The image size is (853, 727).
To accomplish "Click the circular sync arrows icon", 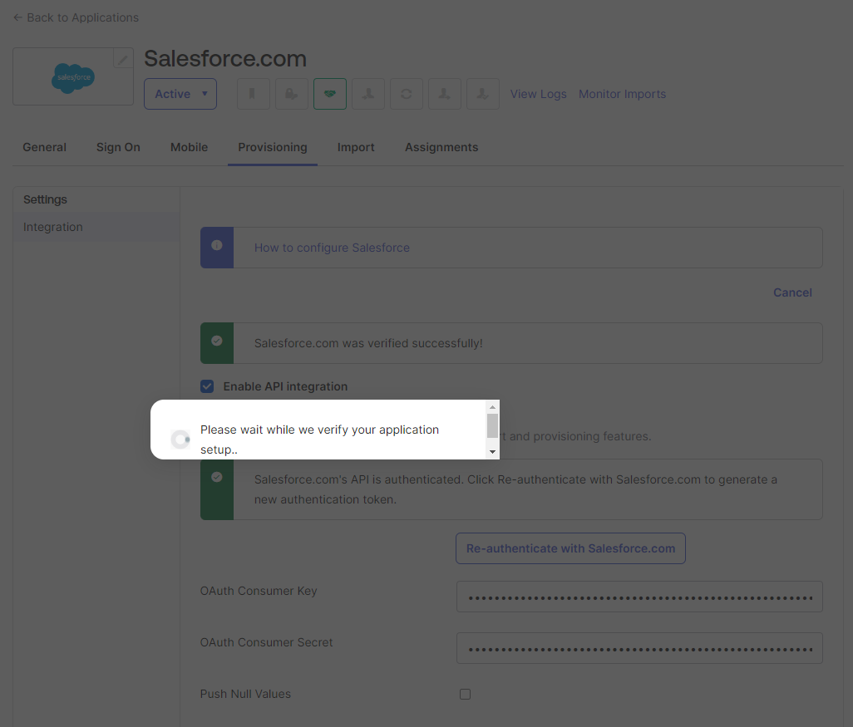I will 407,94.
